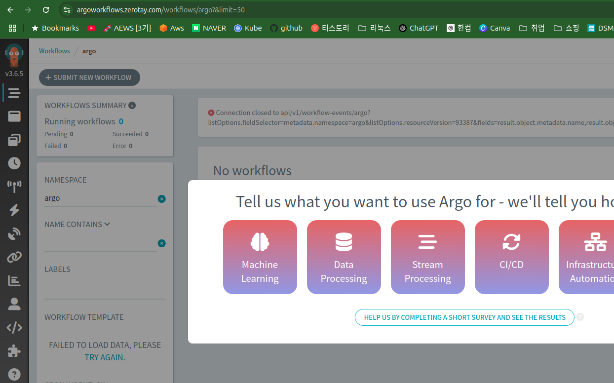Click help icon beside survey button
The width and height of the screenshot is (614, 383).
pos(580,317)
